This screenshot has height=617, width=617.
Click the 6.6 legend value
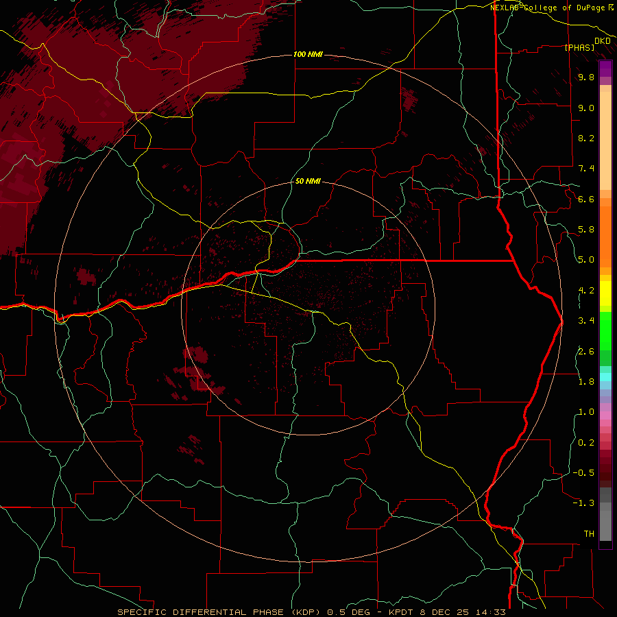[586, 199]
